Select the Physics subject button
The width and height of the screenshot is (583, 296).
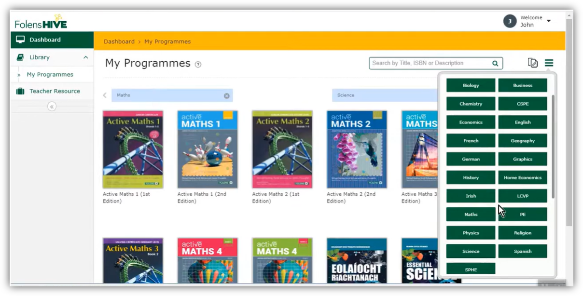click(471, 233)
